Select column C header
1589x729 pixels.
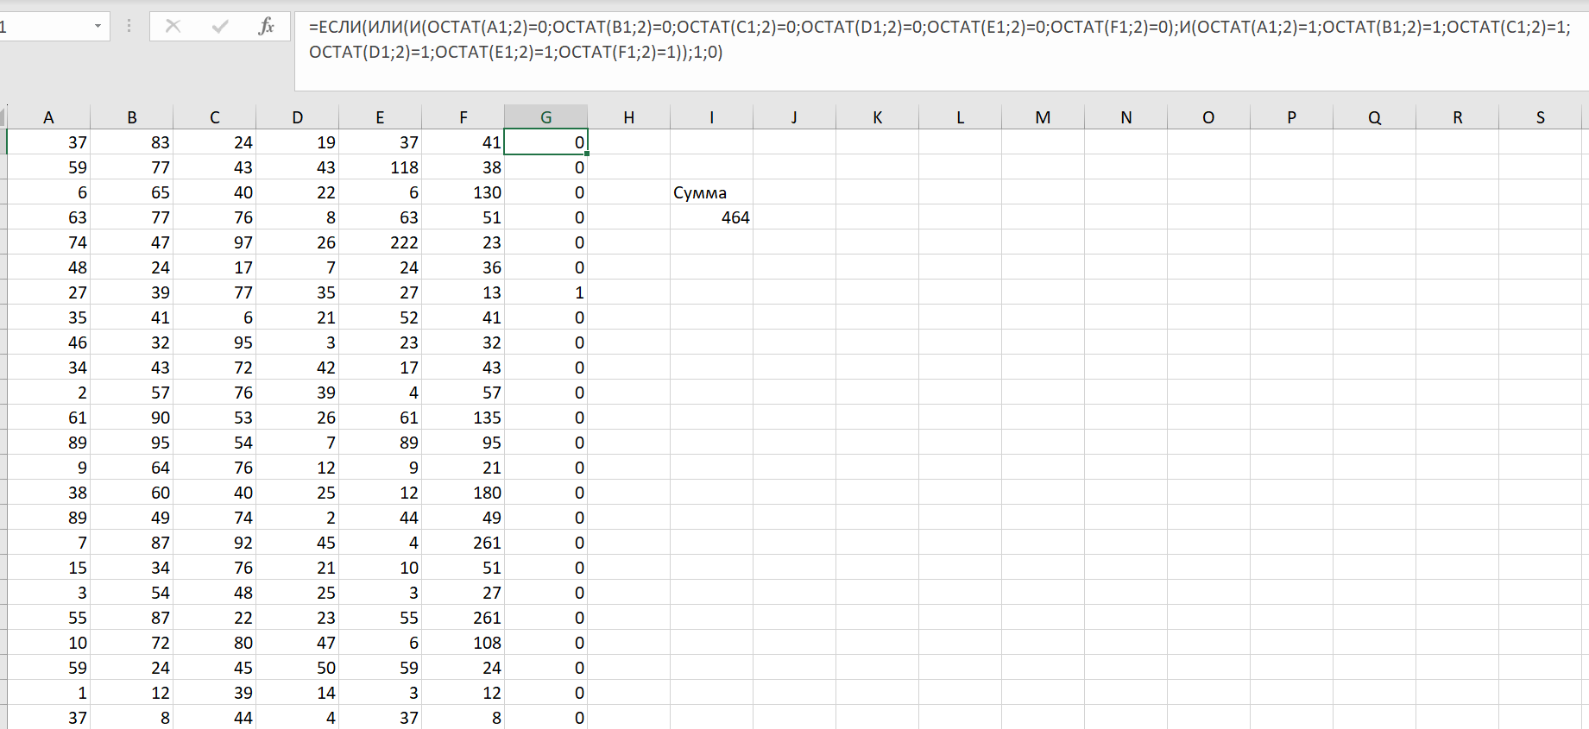pyautogui.click(x=214, y=117)
